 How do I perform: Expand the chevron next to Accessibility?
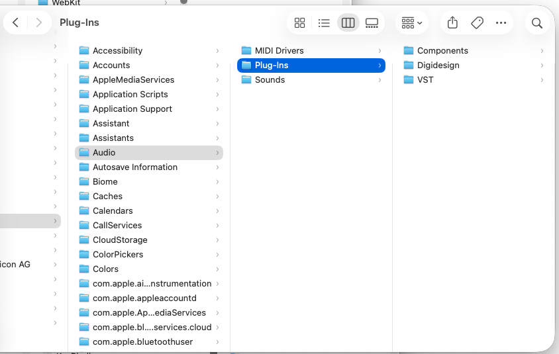217,51
